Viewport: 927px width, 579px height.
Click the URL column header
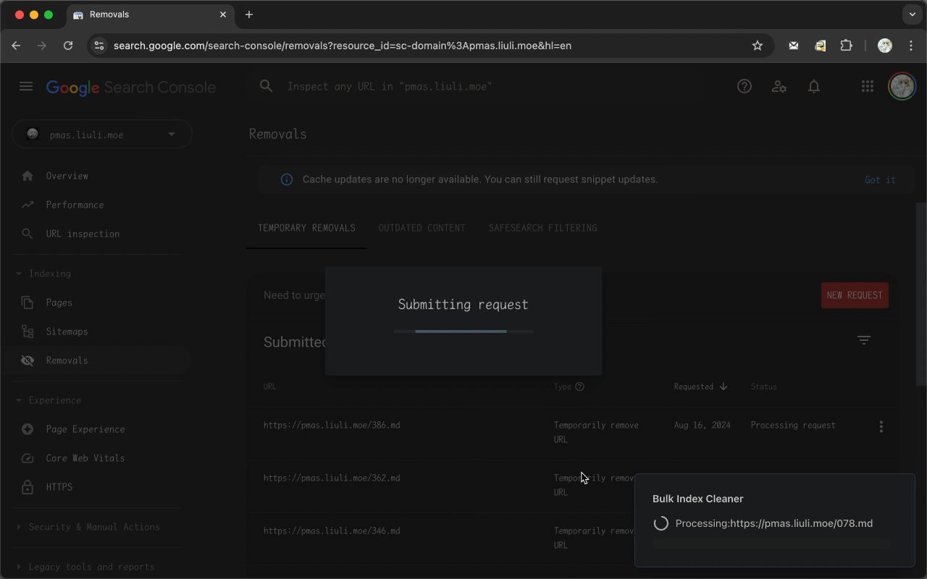tap(270, 386)
